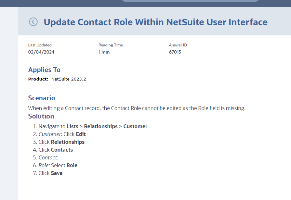Select the Customer label in the navigation path
Screen dimensions: 291x200
coord(135,126)
